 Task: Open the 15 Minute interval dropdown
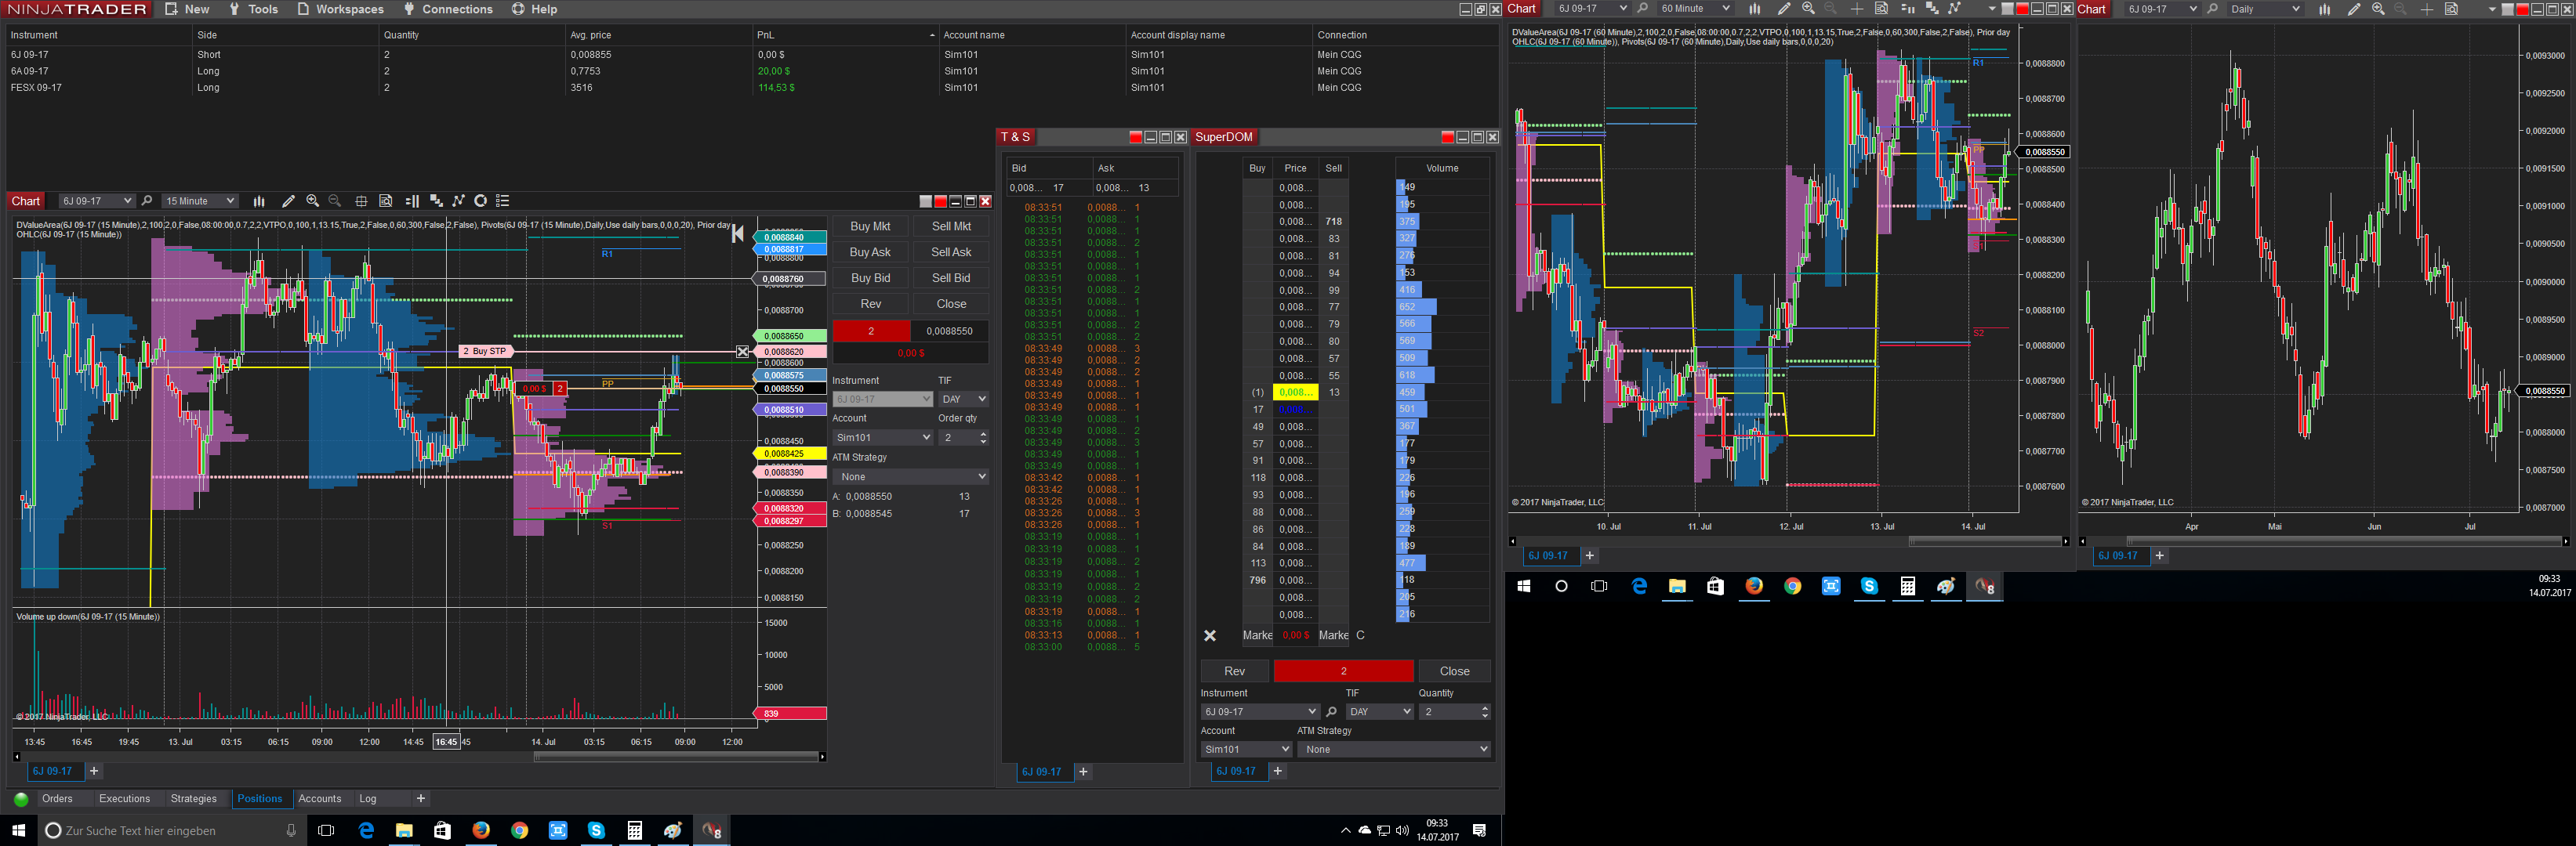pyautogui.click(x=200, y=201)
